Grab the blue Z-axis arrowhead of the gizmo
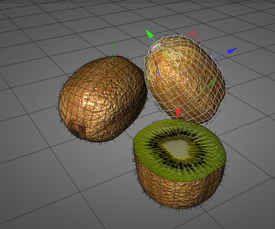The width and height of the screenshot is (275, 229). coord(232,51)
